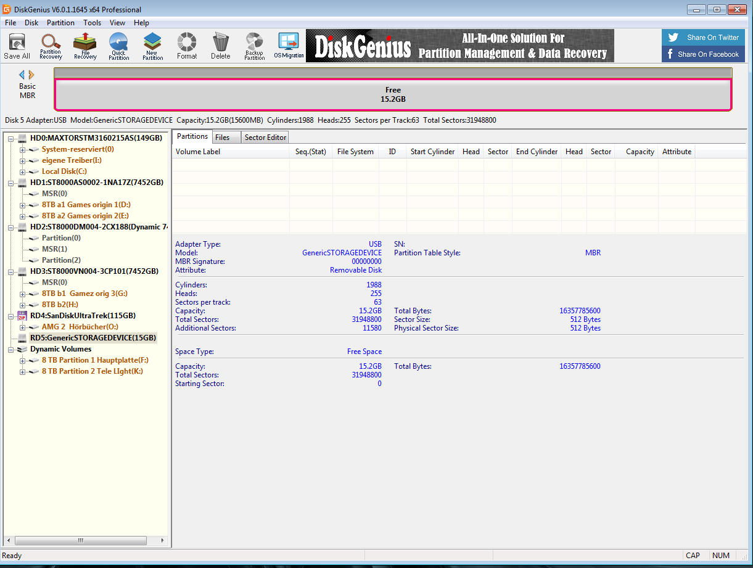Share On Twitter button

tap(703, 37)
